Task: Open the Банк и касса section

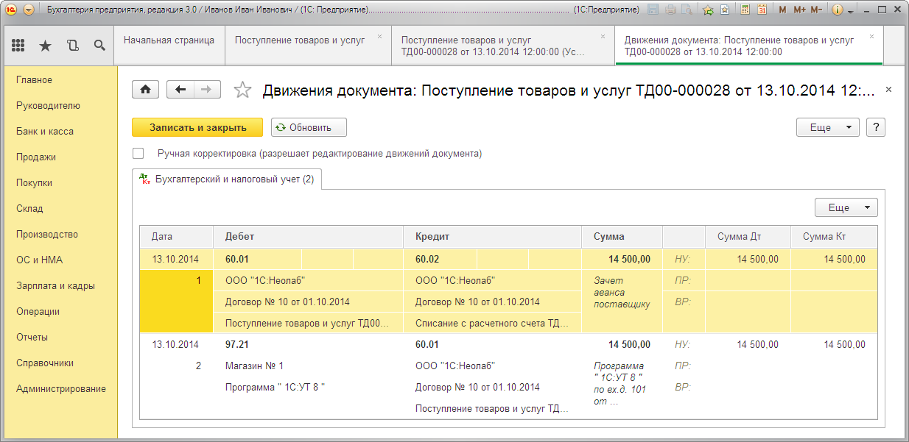Action: coord(45,131)
